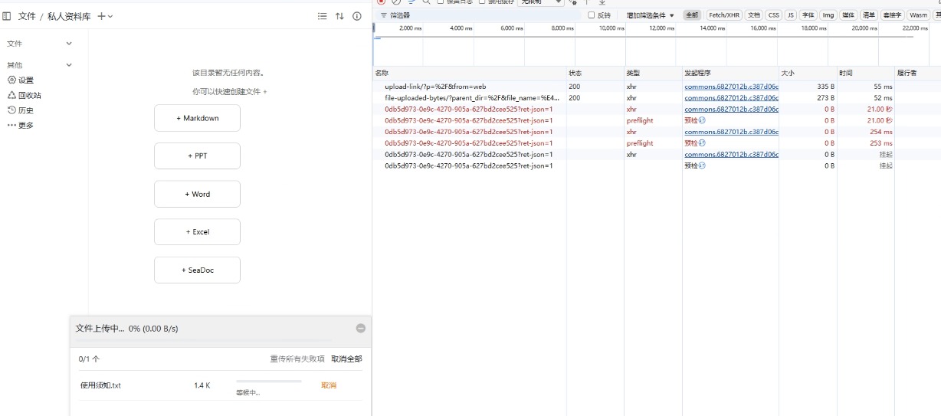This screenshot has height=416, width=941.
Task: Switch to list view mode
Action: click(322, 16)
